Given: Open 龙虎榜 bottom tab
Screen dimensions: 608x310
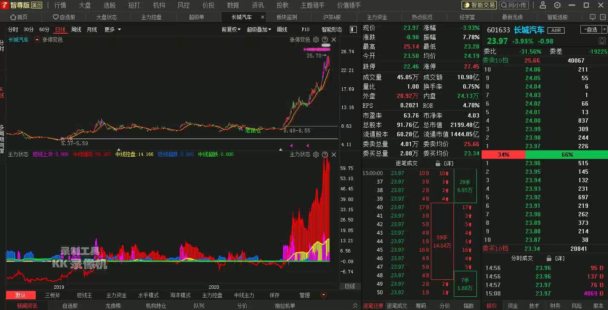Looking at the screenshot, I should click(113, 306).
